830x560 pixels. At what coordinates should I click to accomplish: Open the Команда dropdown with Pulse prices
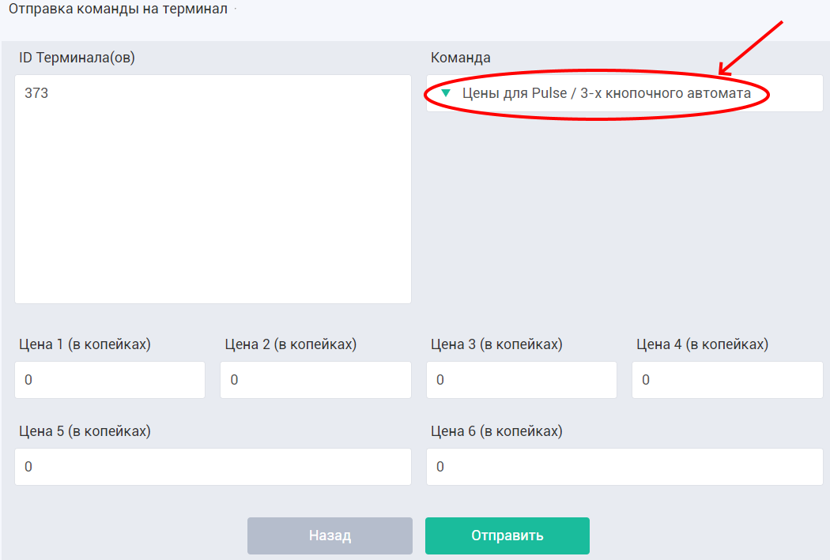(624, 93)
